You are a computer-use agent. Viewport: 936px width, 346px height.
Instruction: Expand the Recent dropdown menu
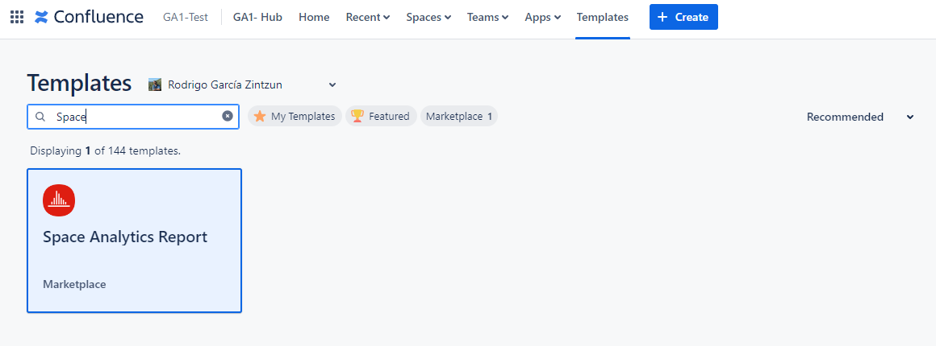click(367, 17)
